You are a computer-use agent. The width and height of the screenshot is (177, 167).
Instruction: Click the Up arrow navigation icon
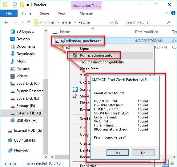click(x=29, y=22)
